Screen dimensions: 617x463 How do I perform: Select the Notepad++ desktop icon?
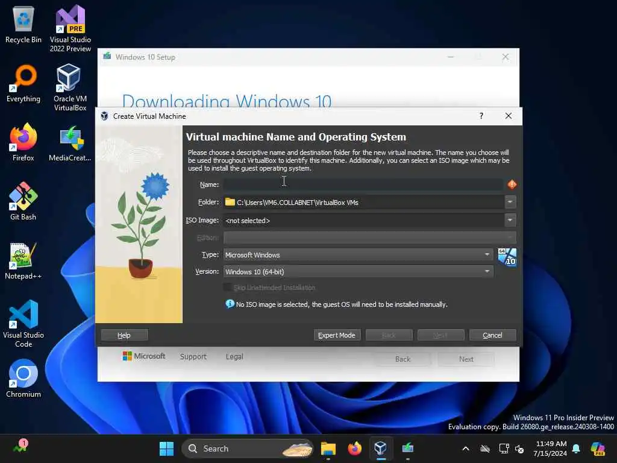(23, 262)
